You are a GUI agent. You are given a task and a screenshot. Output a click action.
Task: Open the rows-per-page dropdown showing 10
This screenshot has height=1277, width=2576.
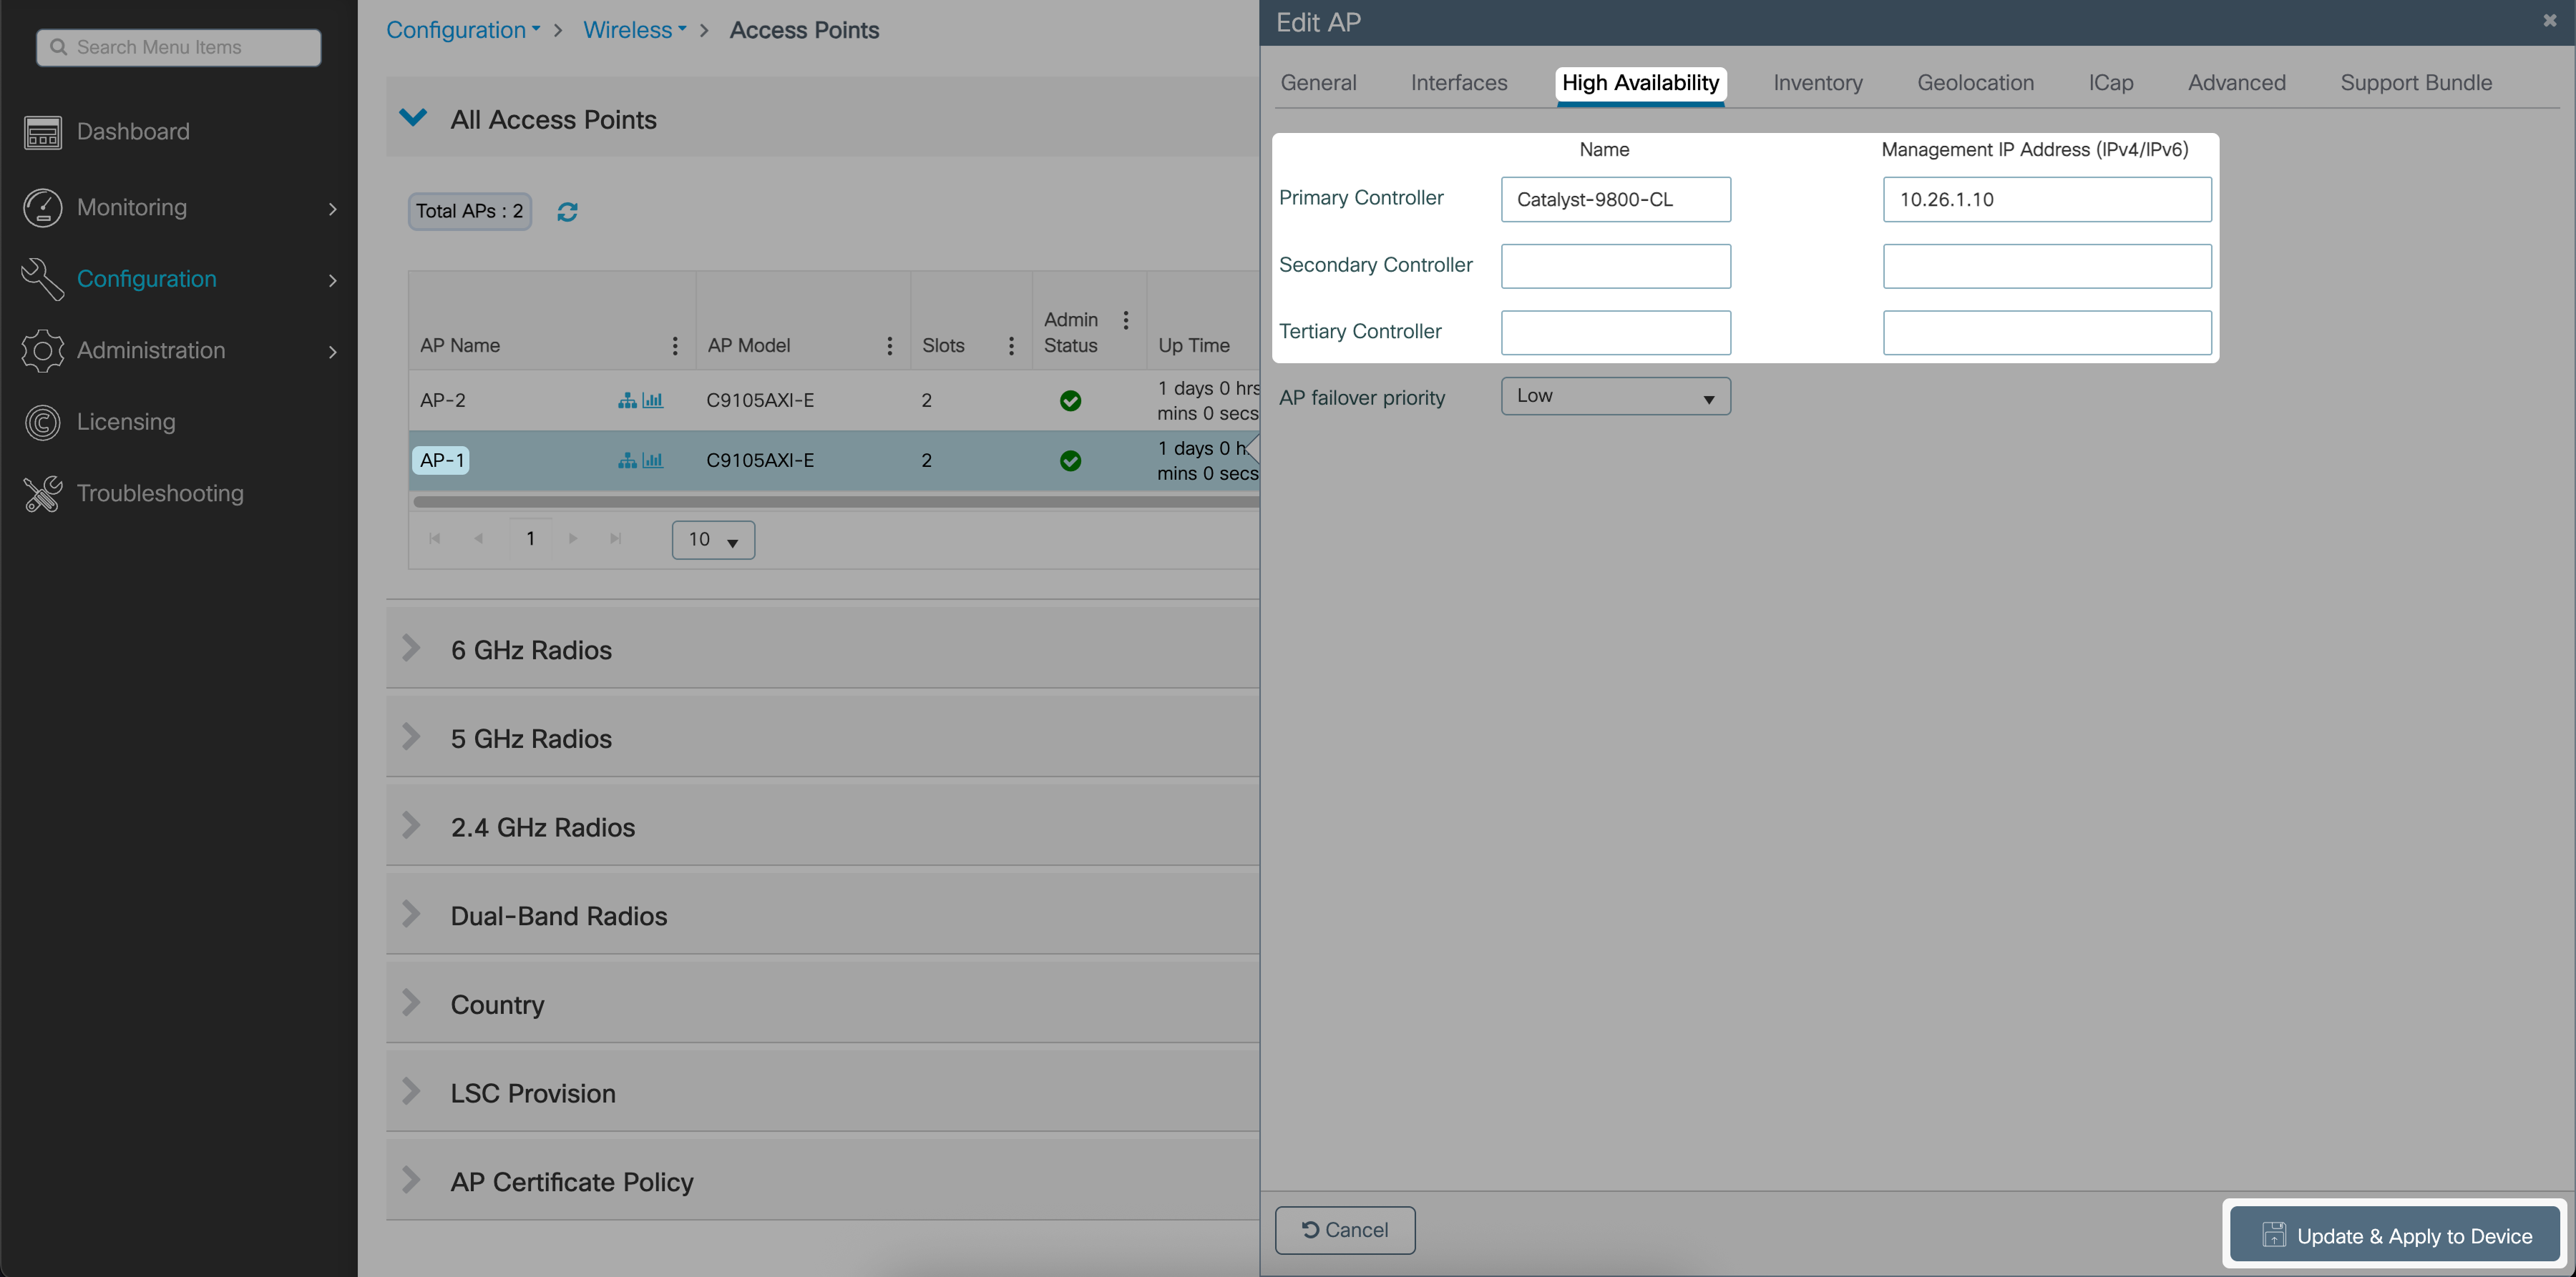coord(713,541)
